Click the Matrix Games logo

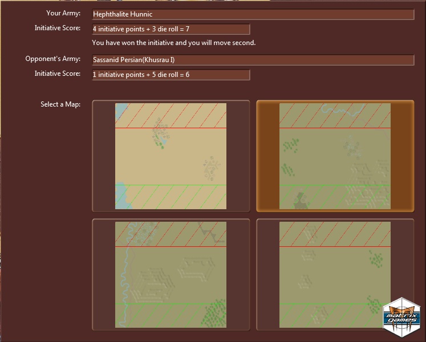400,315
